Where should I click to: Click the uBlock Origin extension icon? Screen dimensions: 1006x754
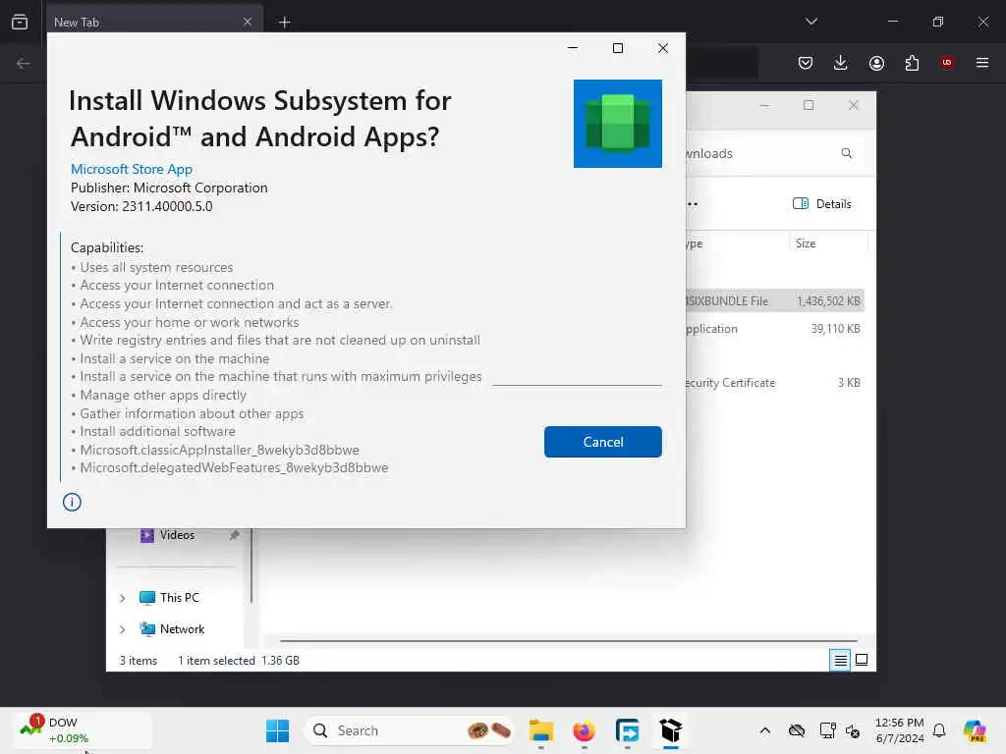click(x=946, y=63)
